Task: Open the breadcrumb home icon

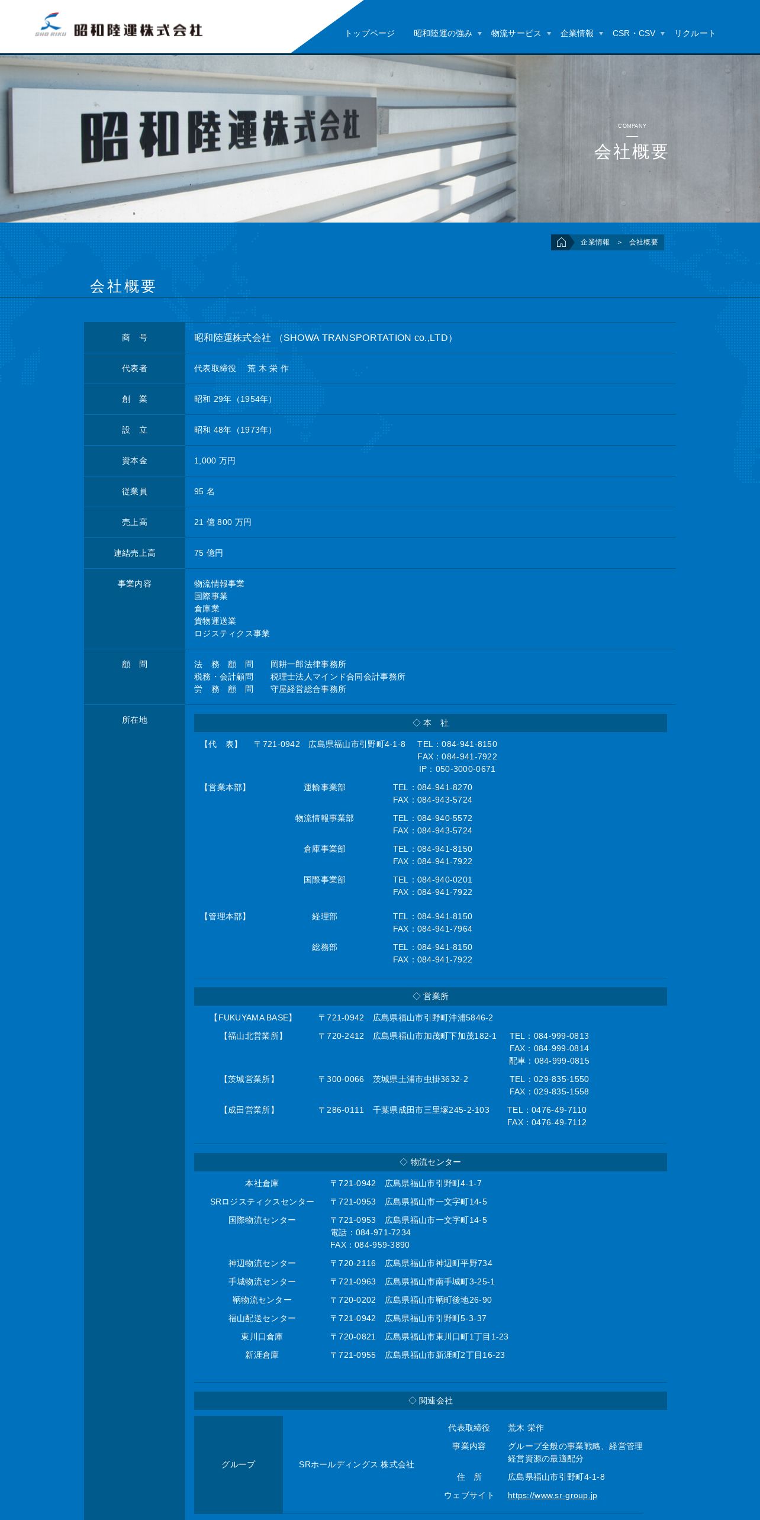Action: click(561, 242)
